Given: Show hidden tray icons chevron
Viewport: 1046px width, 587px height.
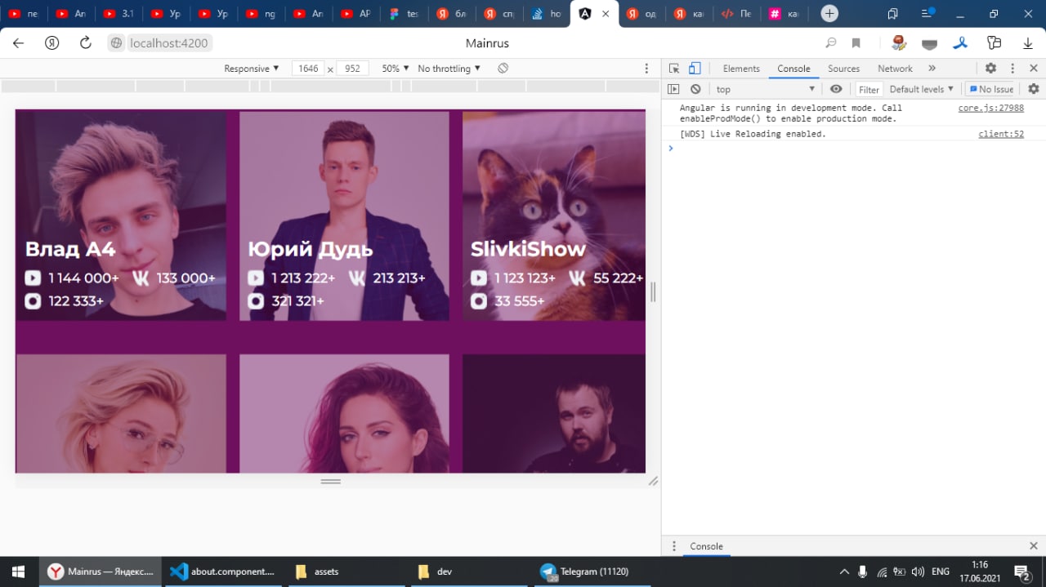Looking at the screenshot, I should [843, 571].
